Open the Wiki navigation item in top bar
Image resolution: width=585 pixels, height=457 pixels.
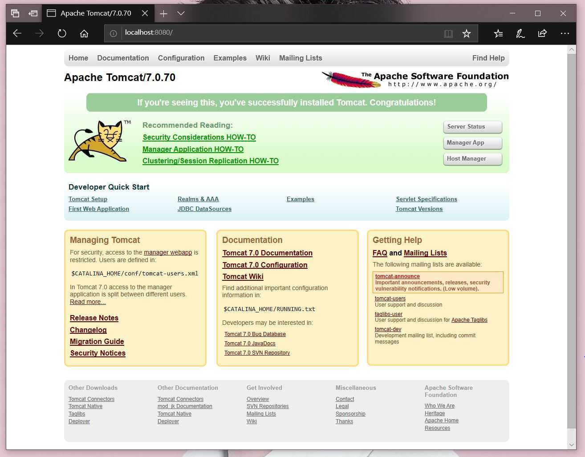[263, 58]
